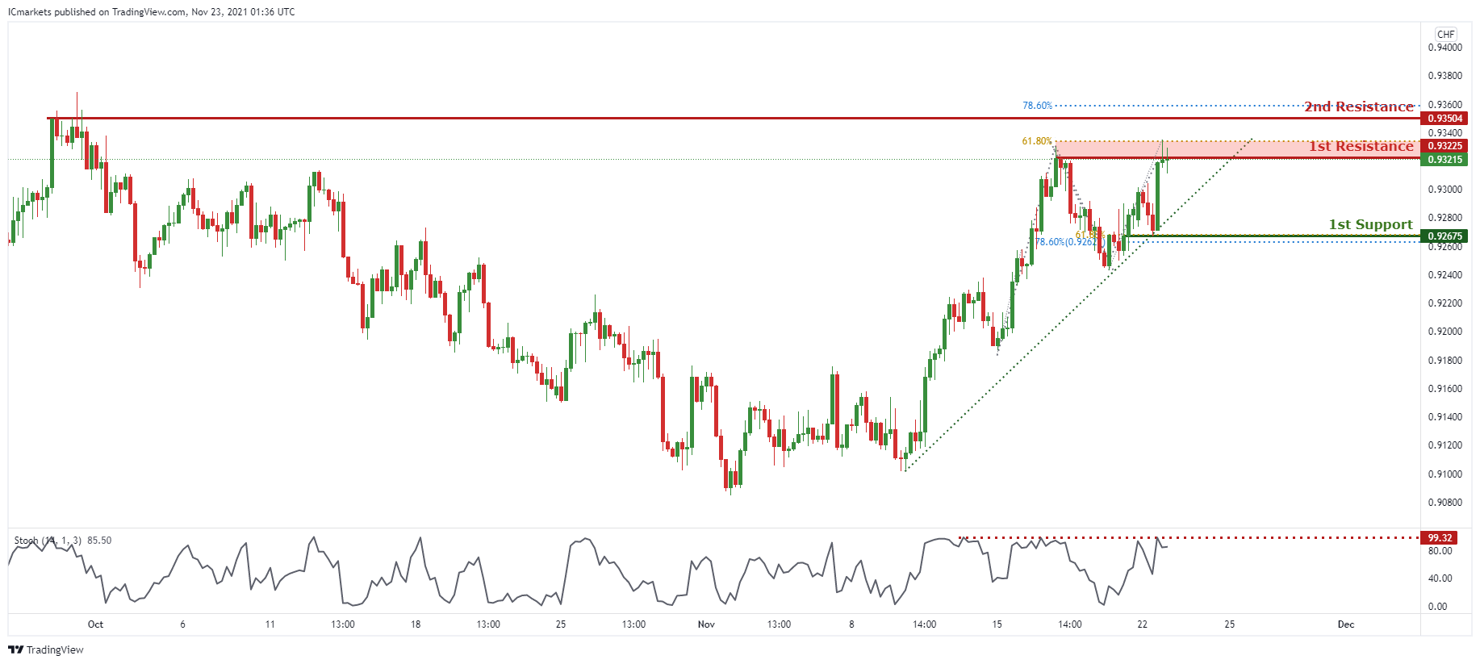Click the upper 78.60% Fibonacci label
The height and width of the screenshot is (664, 1480).
[x=1037, y=106]
